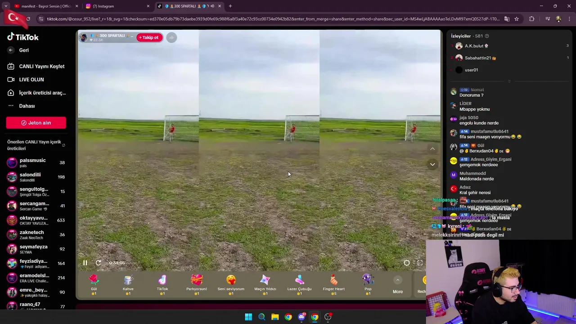Open seymafeyza live channel
The height and width of the screenshot is (324, 576).
36,249
